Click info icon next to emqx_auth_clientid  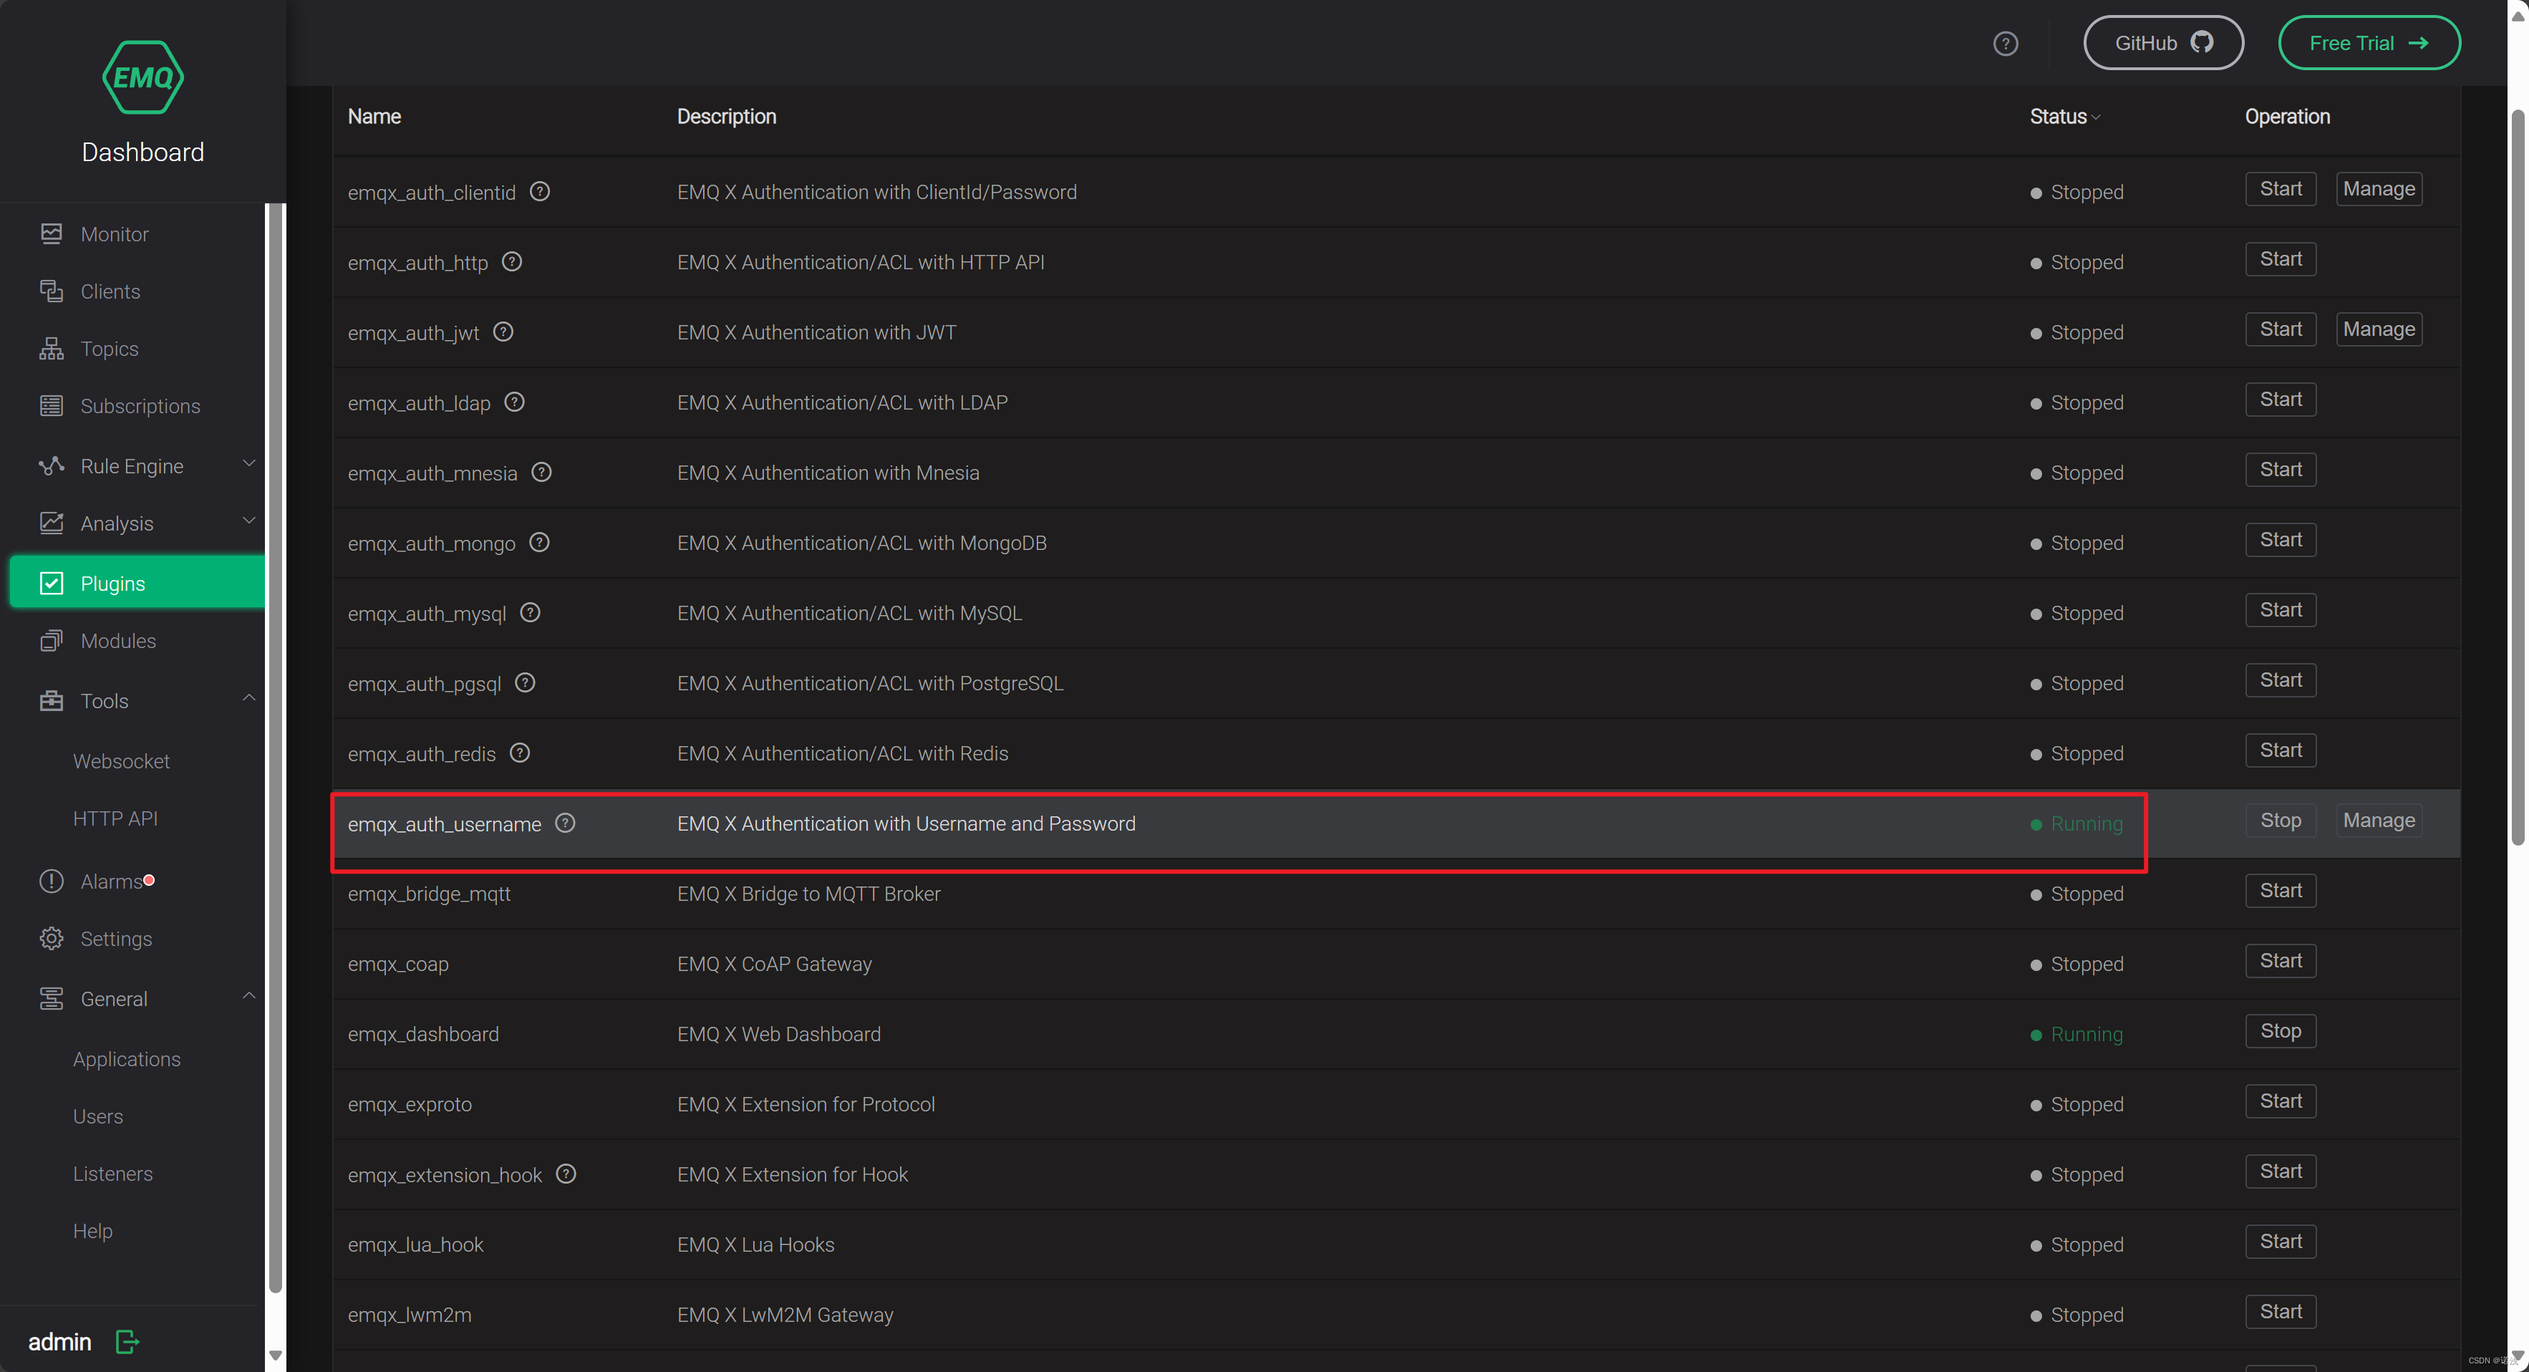pyautogui.click(x=540, y=191)
